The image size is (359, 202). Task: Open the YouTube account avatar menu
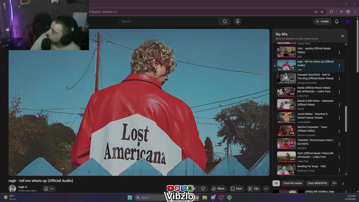click(x=348, y=21)
